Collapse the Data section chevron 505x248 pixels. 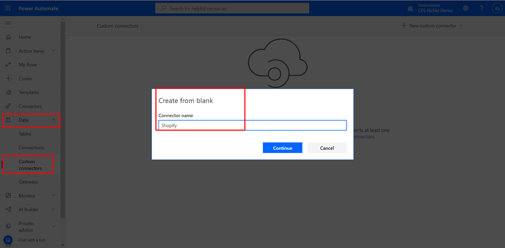(54, 120)
